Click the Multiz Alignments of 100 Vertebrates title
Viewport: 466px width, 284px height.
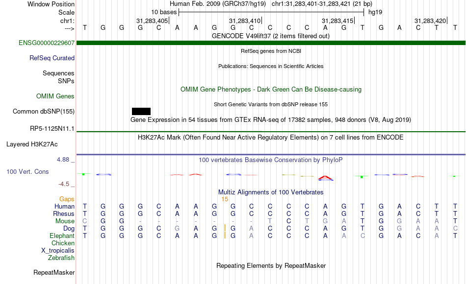pyautogui.click(x=271, y=192)
